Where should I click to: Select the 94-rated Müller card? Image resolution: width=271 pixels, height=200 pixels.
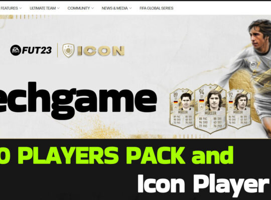(x=210, y=109)
